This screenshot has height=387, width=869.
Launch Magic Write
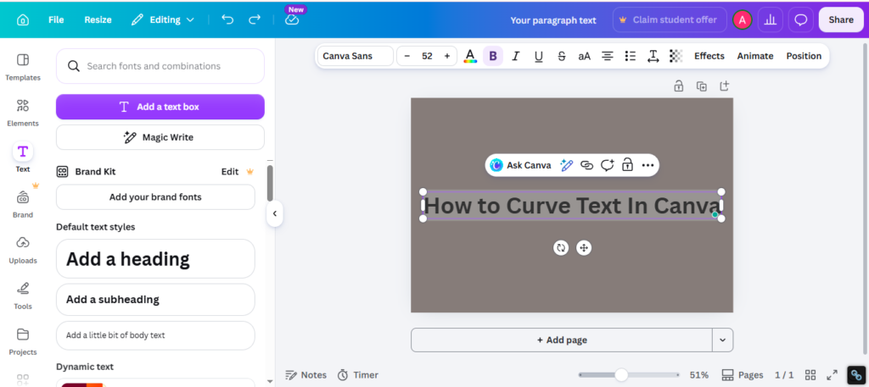coord(160,137)
